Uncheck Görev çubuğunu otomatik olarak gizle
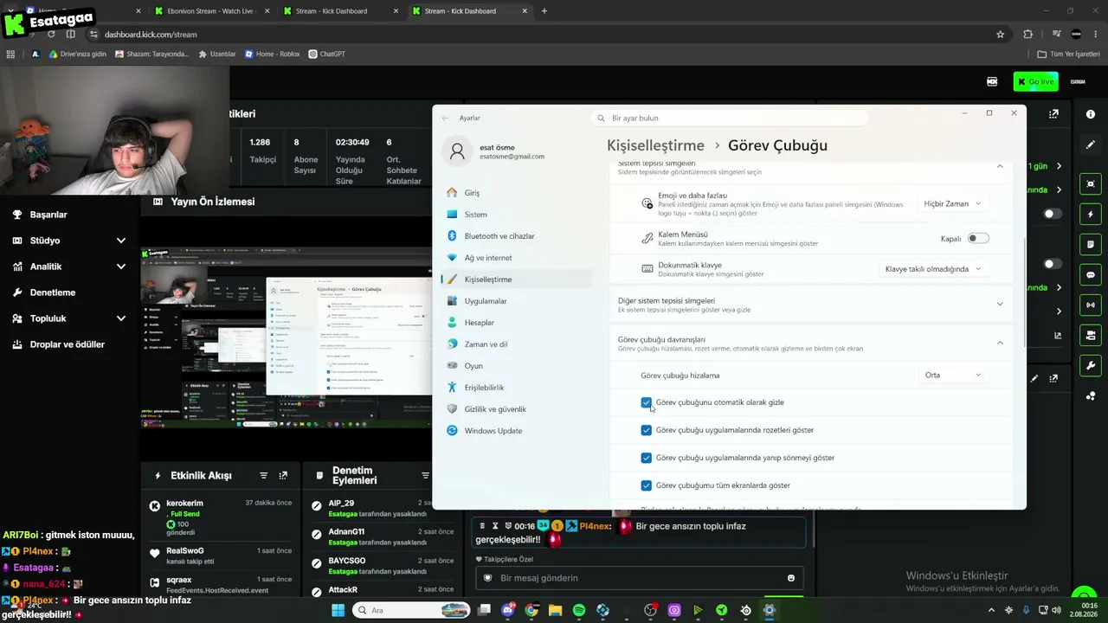 (x=647, y=402)
